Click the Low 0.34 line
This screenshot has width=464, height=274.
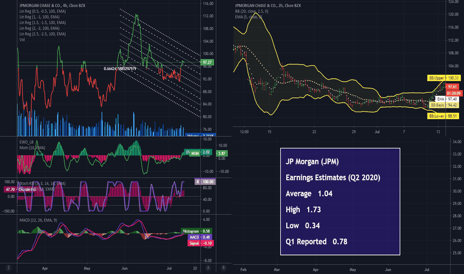[303, 226]
